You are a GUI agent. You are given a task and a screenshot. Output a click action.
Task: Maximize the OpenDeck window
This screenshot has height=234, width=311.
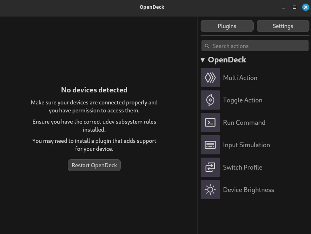[x=295, y=7]
